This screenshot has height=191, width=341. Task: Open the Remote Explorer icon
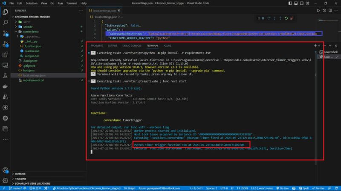tap(5, 65)
